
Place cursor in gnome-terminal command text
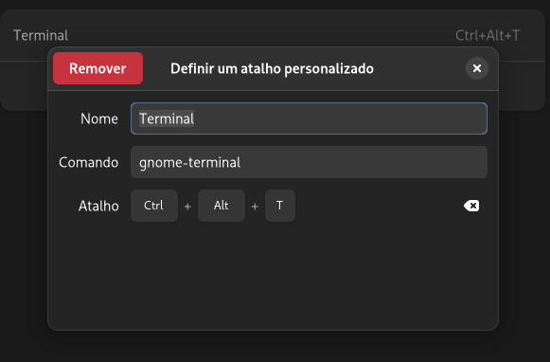pyautogui.click(x=189, y=163)
